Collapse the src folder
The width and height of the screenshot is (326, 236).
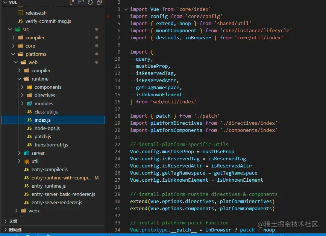coord(10,30)
